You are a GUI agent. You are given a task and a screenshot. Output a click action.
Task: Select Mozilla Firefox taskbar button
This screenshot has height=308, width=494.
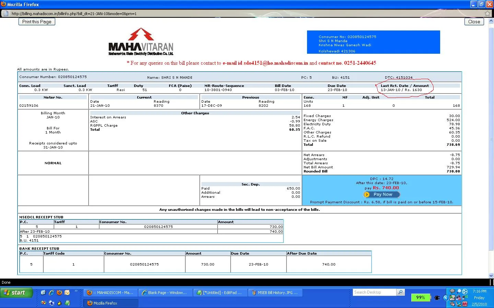(x=110, y=303)
